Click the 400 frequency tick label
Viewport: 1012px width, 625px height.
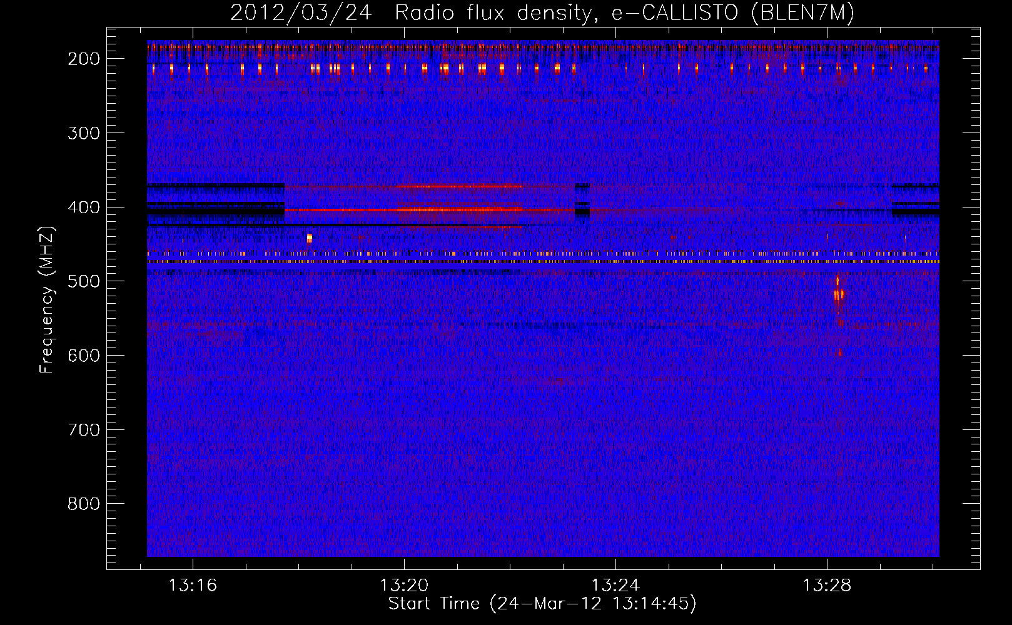tap(84, 207)
